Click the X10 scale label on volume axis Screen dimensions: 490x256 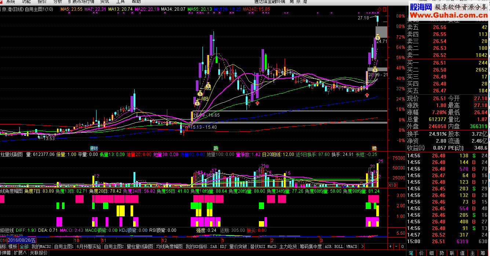tap(392, 185)
